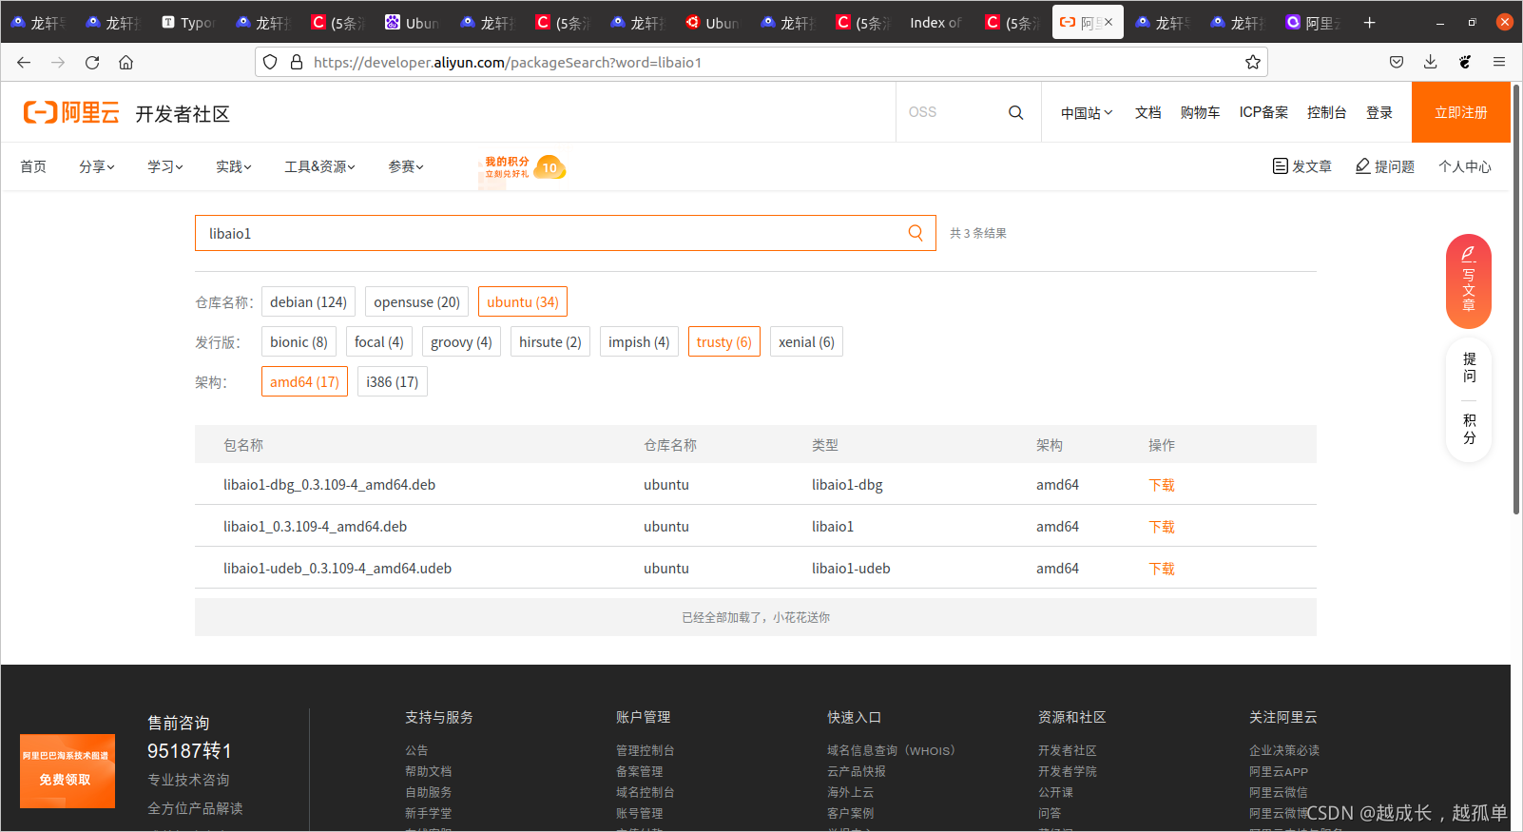Select the impish (4) release filter

pos(639,342)
